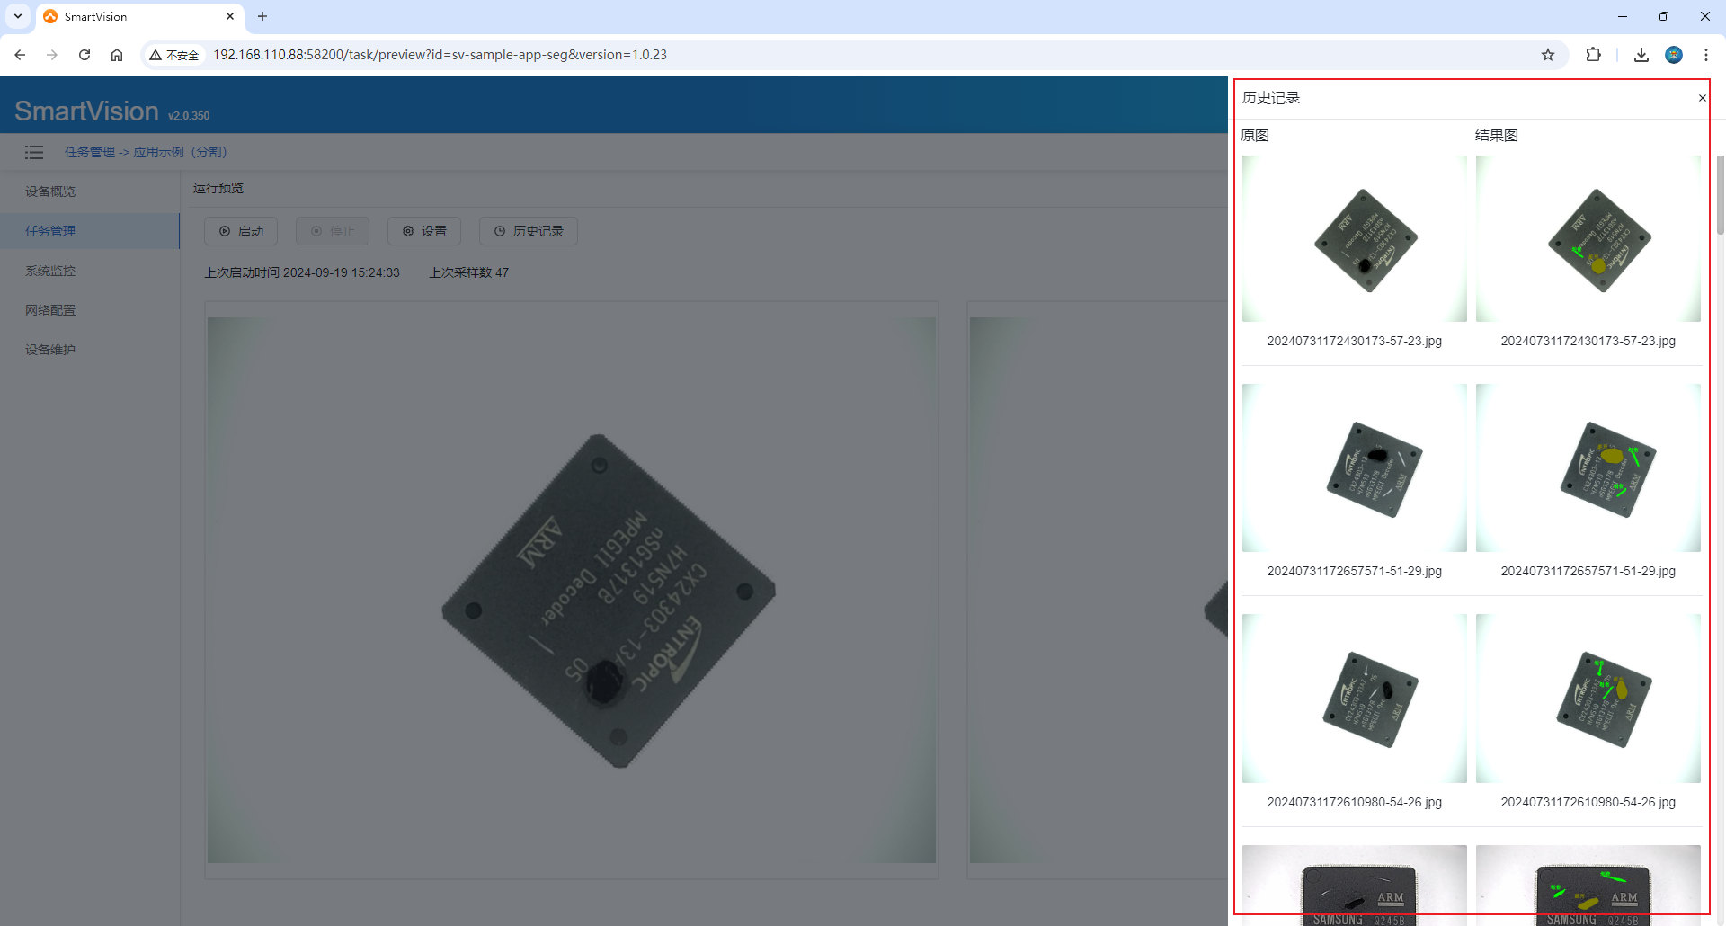The image size is (1726, 926).
Task: Open the Samsung chip result thumbnail
Action: pos(1588,885)
